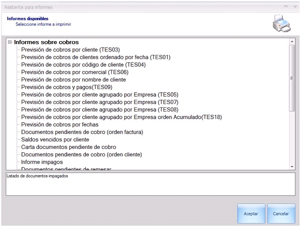Open Saldos vencidos por cliente report
The height and width of the screenshot is (229, 301).
[x=55, y=140]
